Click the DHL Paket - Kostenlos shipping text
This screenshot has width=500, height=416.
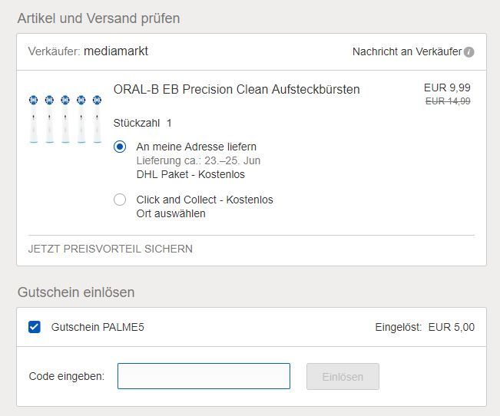pyautogui.click(x=190, y=174)
